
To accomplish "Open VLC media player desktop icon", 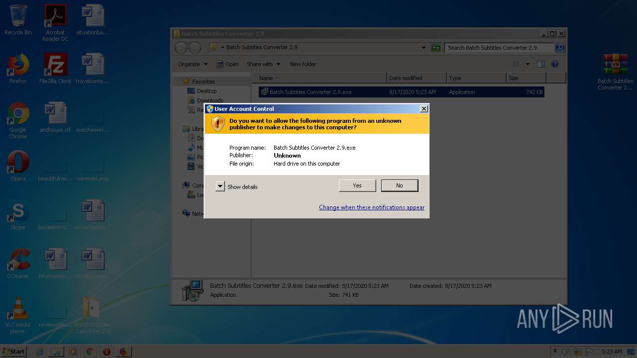I will pos(18,315).
